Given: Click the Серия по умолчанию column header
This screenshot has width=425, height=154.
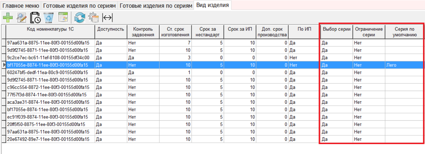Looking at the screenshot, I should pyautogui.click(x=405, y=32).
